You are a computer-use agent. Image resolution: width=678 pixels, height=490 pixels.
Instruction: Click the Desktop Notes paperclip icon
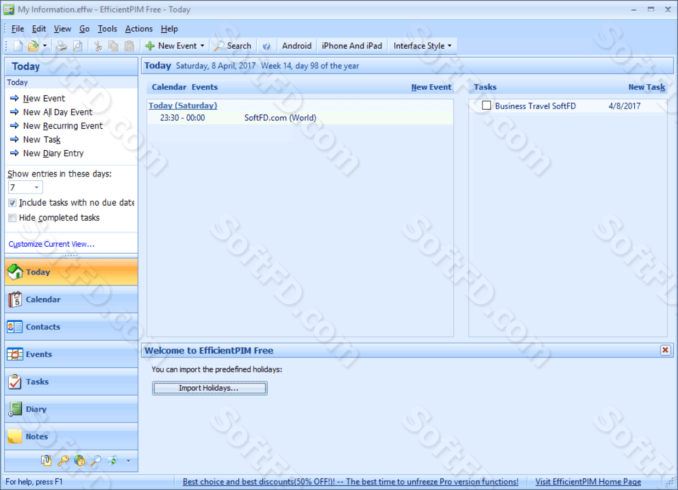tap(47, 461)
